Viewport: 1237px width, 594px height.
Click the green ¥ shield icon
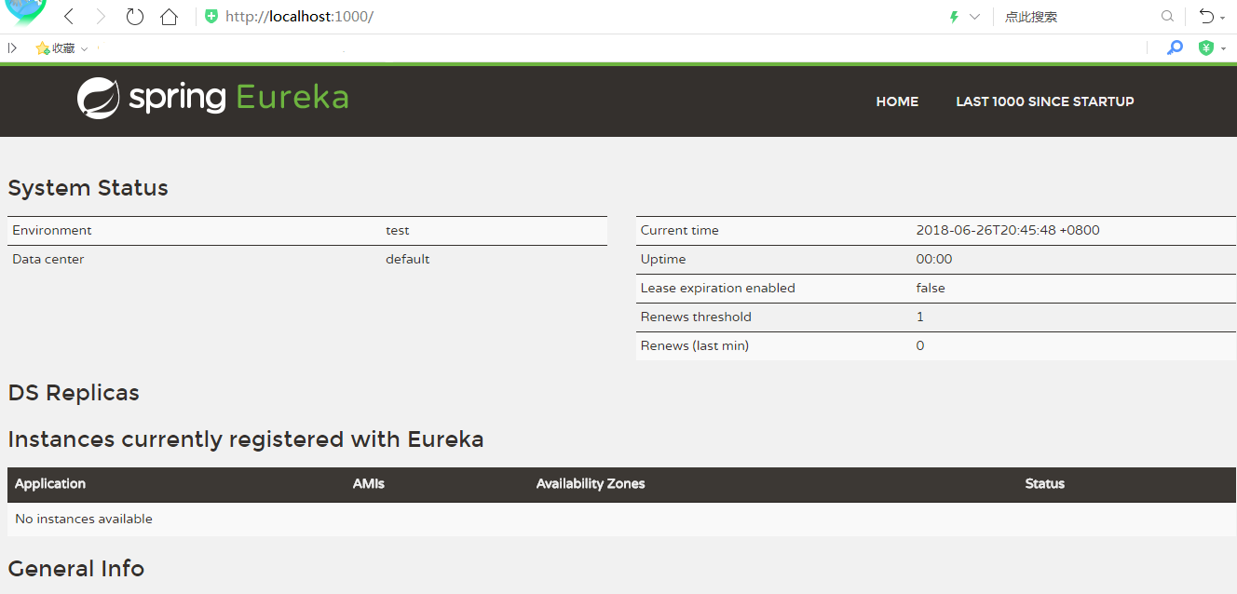pyautogui.click(x=1206, y=47)
